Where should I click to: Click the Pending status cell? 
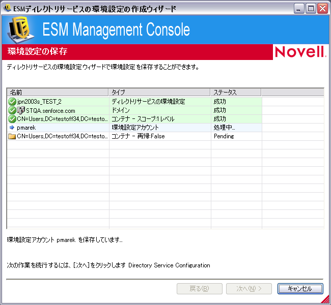pos(224,136)
